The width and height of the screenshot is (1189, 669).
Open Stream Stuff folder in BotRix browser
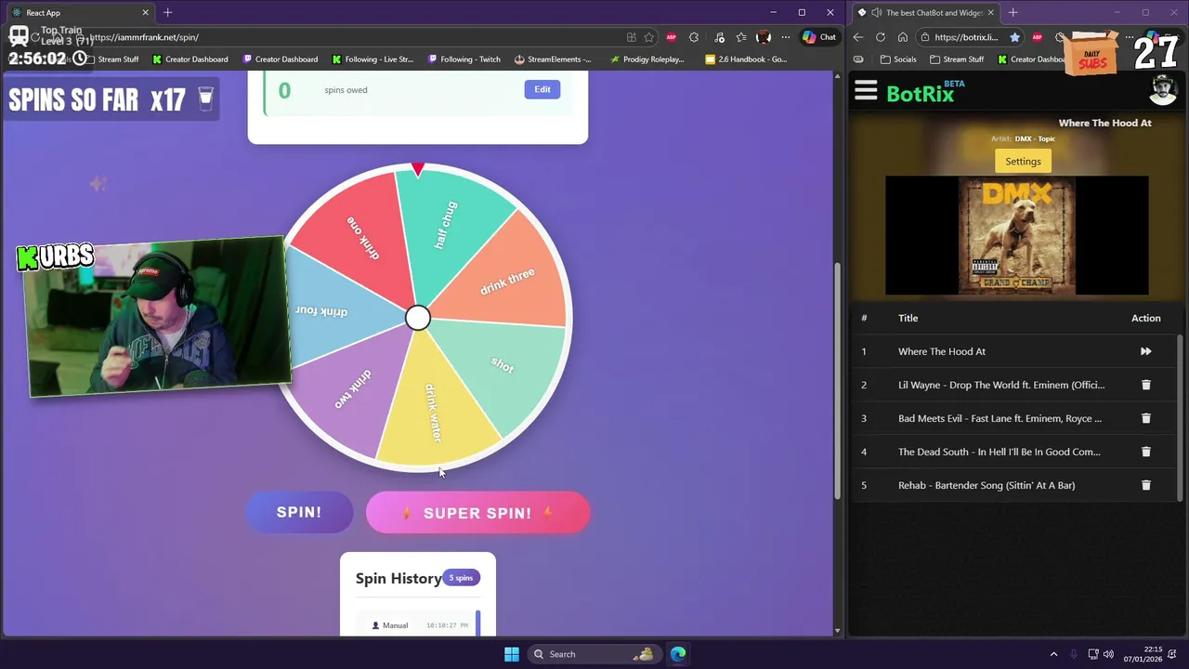click(x=956, y=59)
